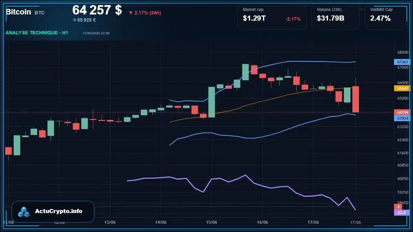This screenshot has height=232, width=413.
Task: Click the ANALYSE TECHNIQUE - H1 label
Action: [x=37, y=33]
